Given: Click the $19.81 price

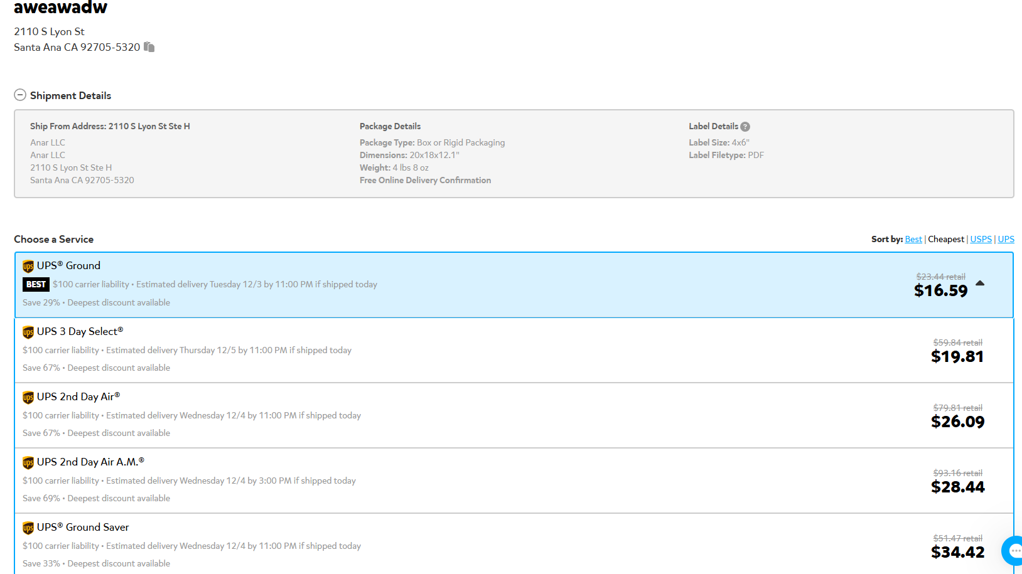Looking at the screenshot, I should point(957,356).
